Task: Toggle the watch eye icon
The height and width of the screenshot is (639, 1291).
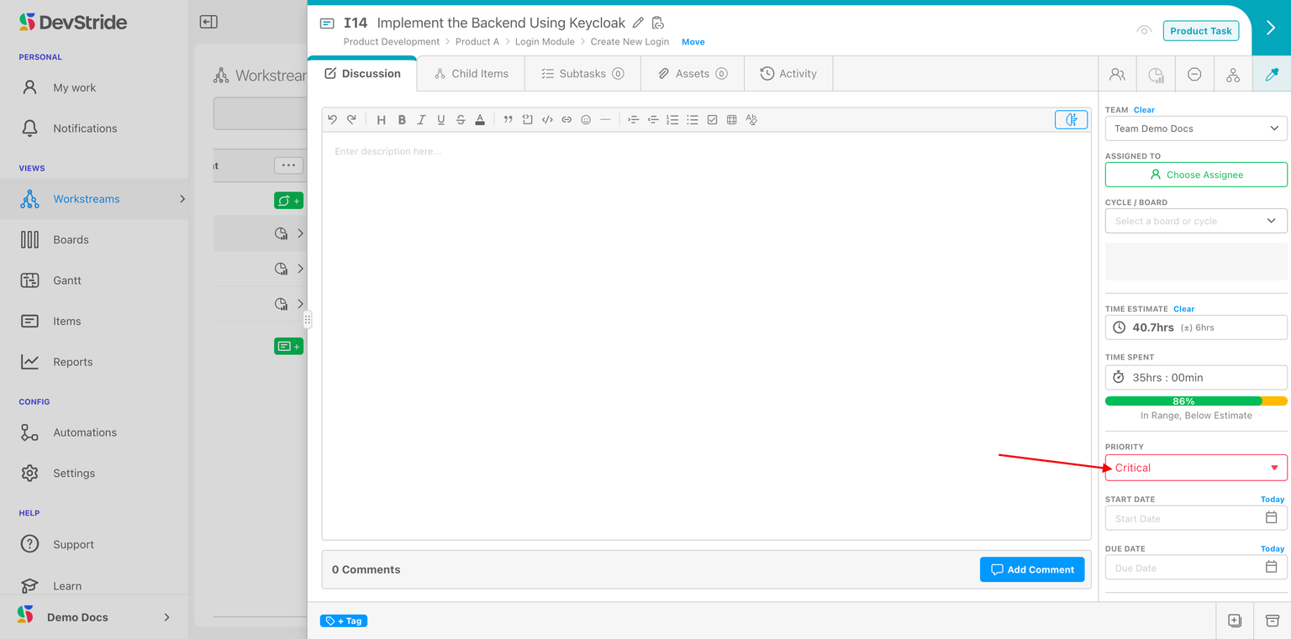Action: pyautogui.click(x=1143, y=30)
